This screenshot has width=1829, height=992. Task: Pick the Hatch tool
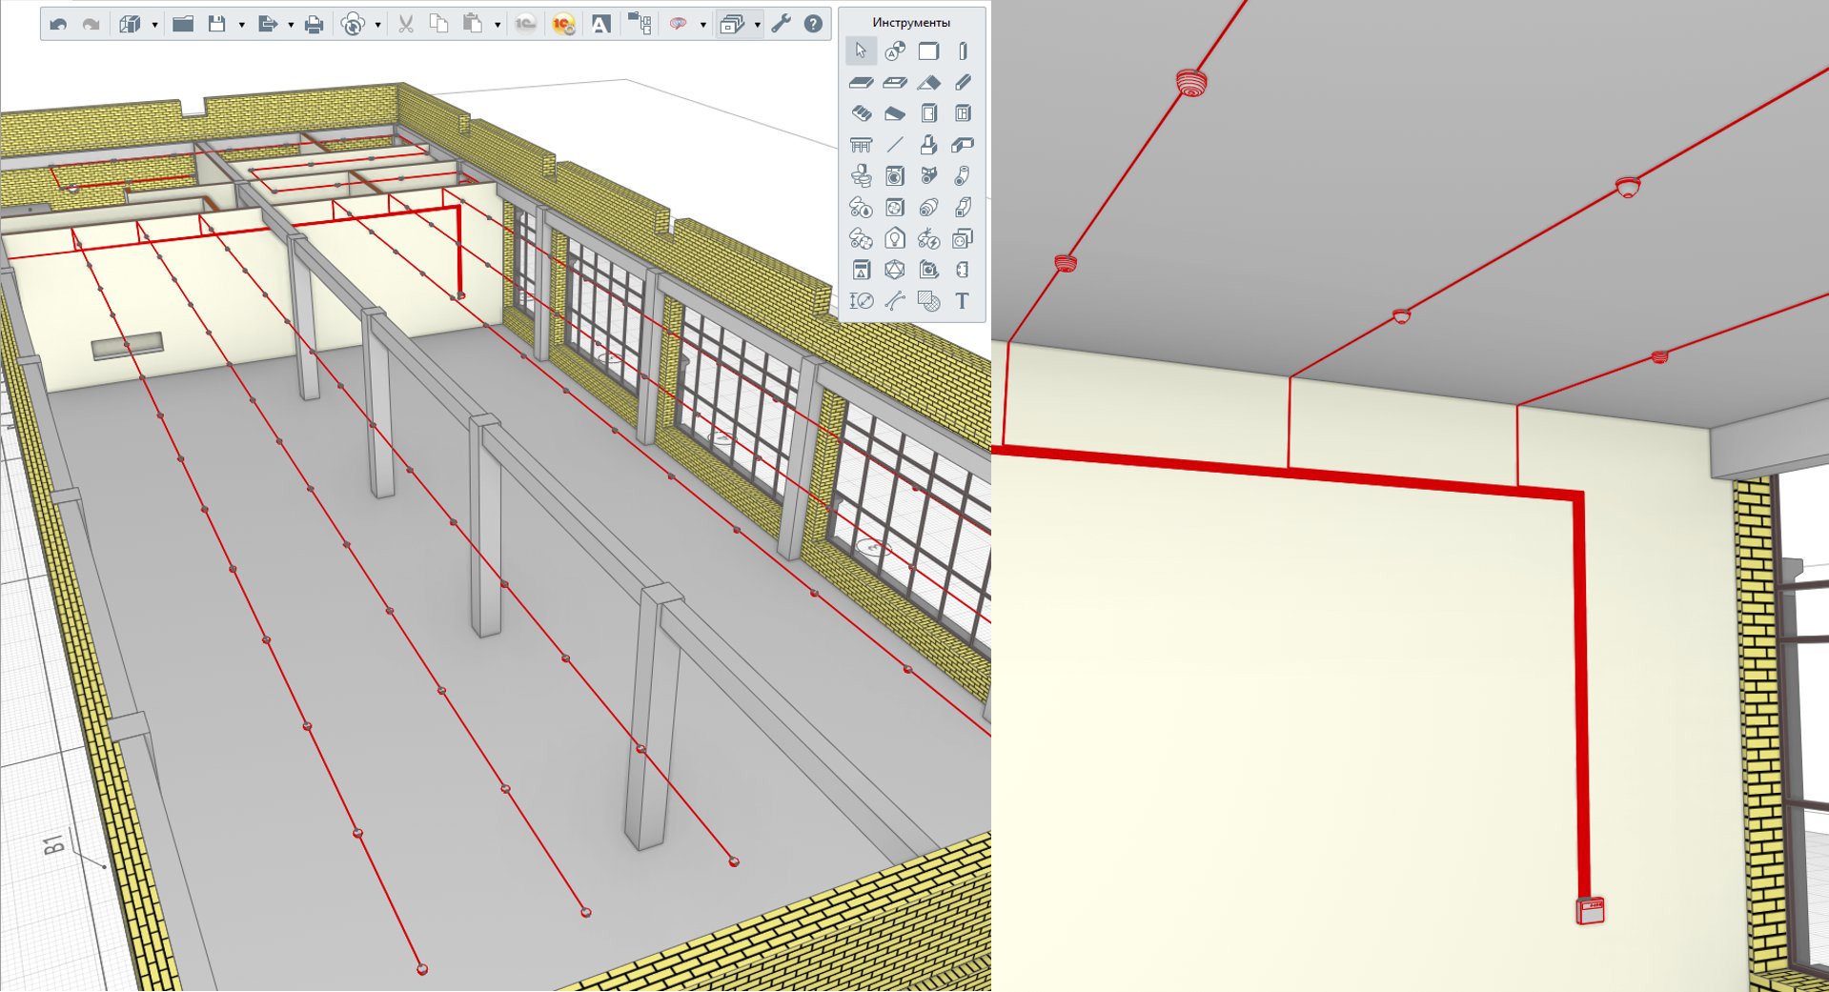click(928, 301)
